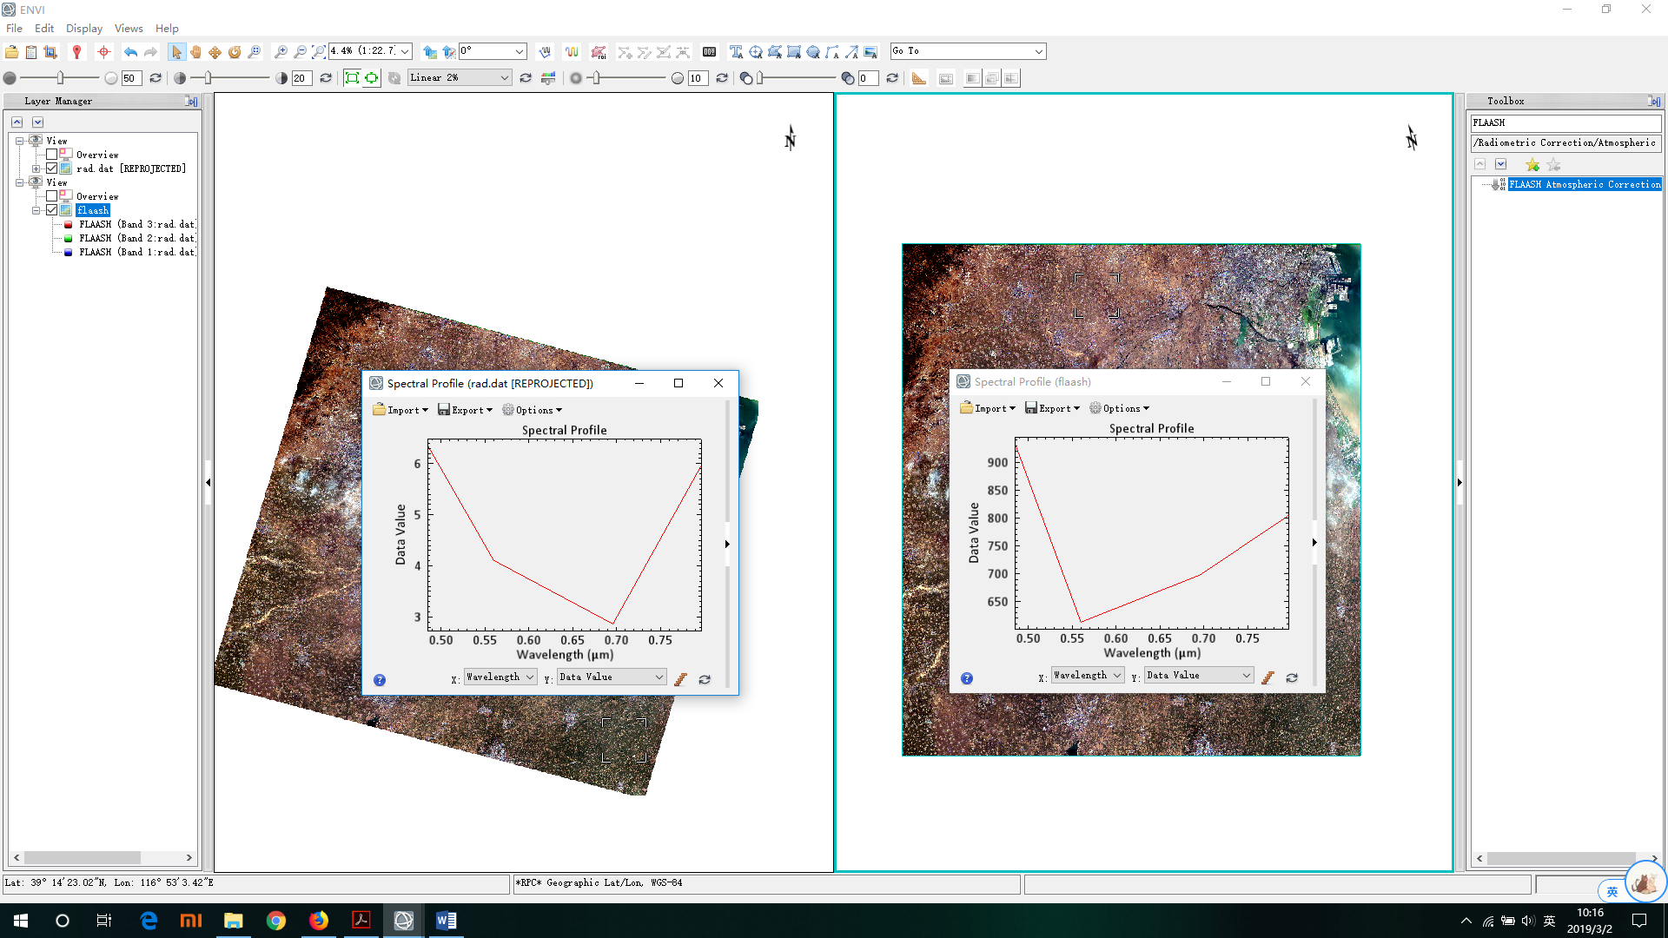The width and height of the screenshot is (1668, 938).
Task: Click the Zoom in magnifier icon
Action: tap(281, 52)
